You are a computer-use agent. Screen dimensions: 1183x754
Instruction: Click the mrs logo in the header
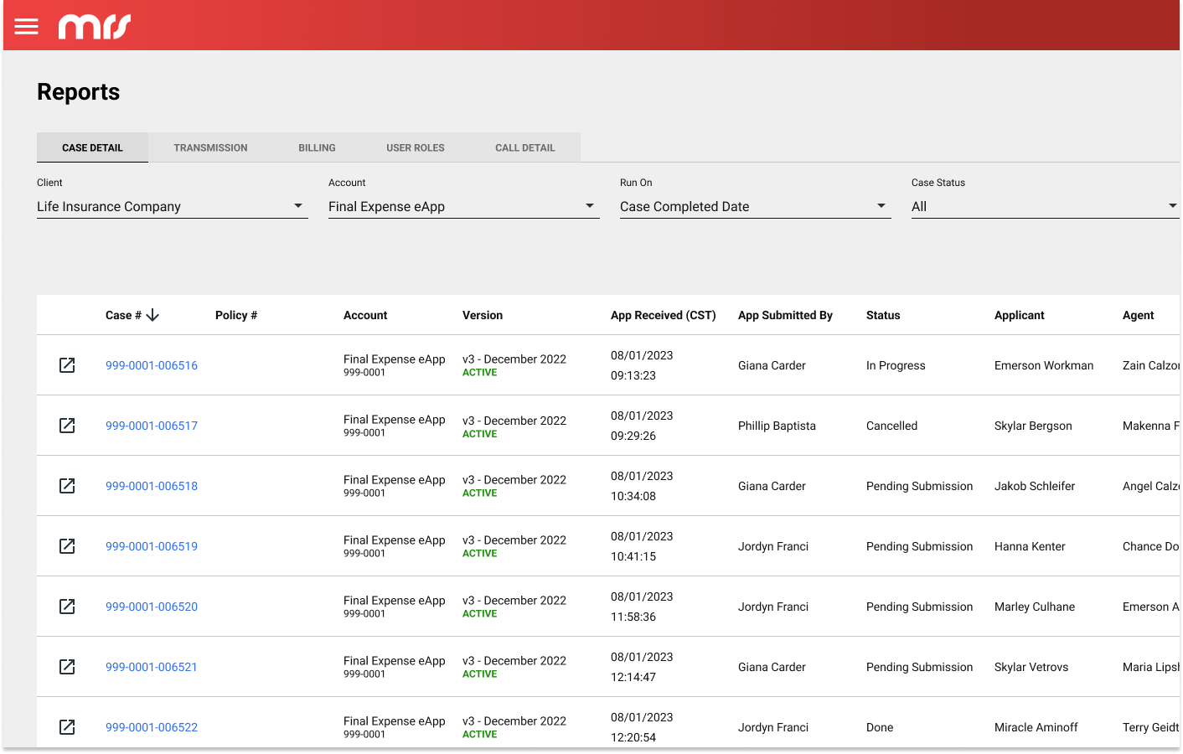[x=94, y=26]
